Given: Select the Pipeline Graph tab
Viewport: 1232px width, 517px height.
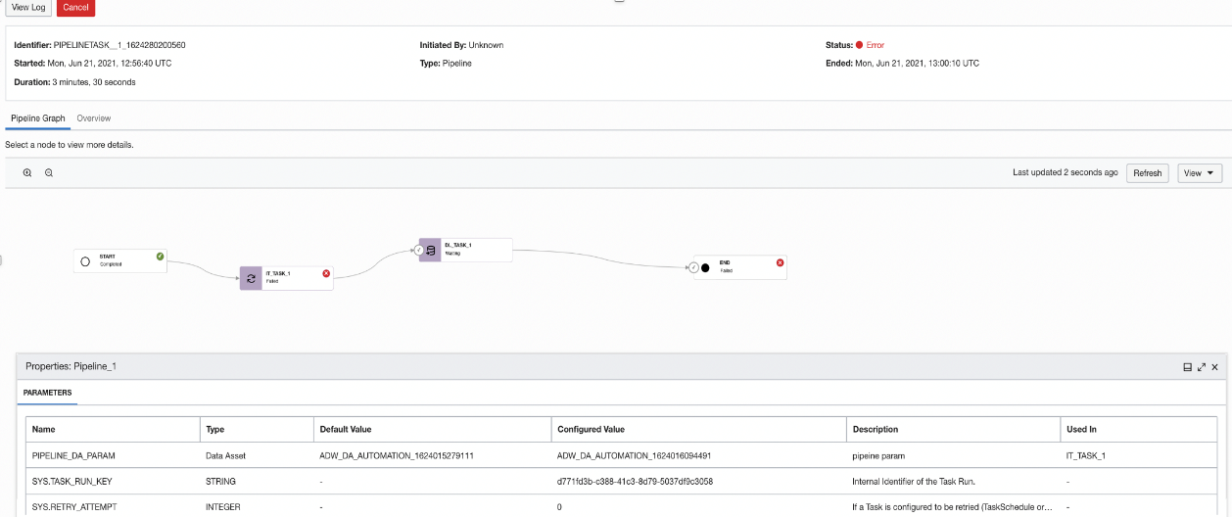Looking at the screenshot, I should coord(38,118).
